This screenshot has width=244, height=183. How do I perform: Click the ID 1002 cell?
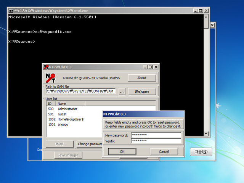[x=52, y=119]
